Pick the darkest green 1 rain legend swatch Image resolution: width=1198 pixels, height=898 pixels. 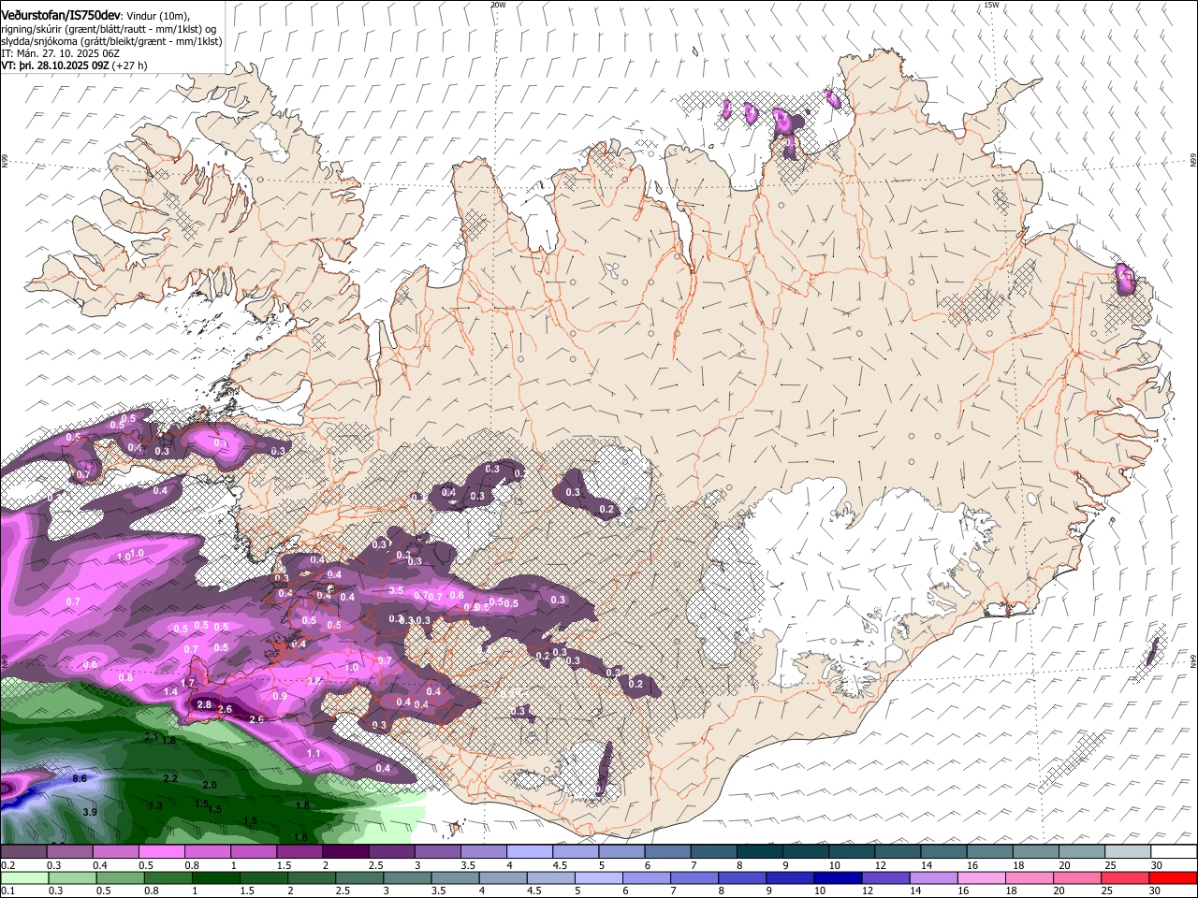tap(216, 878)
